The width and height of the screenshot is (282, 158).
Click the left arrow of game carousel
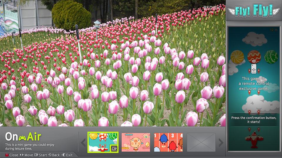(83, 142)
